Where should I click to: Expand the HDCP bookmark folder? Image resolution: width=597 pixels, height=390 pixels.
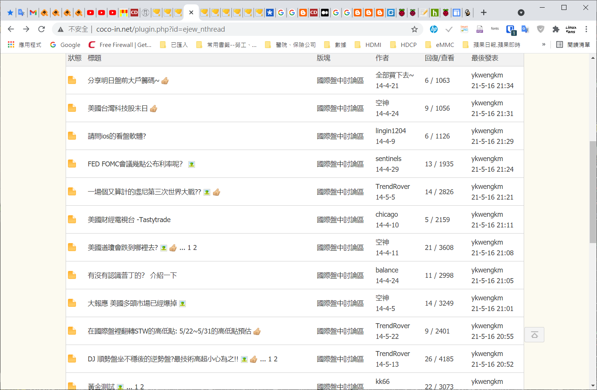point(403,45)
